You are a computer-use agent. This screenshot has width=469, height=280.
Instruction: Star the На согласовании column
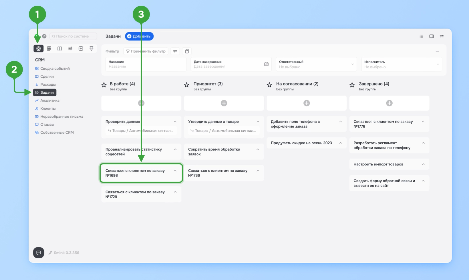[269, 85]
